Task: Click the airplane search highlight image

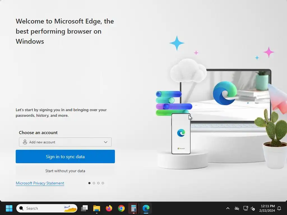Action: pyautogui.click(x=70, y=208)
